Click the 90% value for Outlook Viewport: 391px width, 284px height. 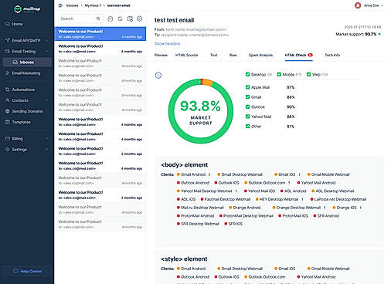click(x=291, y=107)
